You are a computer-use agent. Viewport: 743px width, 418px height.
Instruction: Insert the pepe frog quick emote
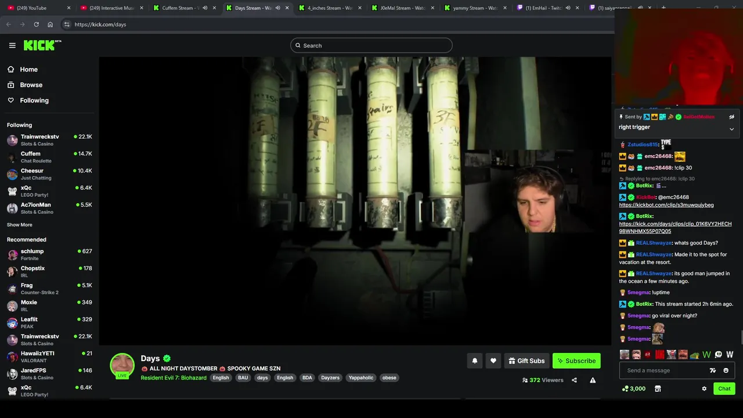[694, 355]
